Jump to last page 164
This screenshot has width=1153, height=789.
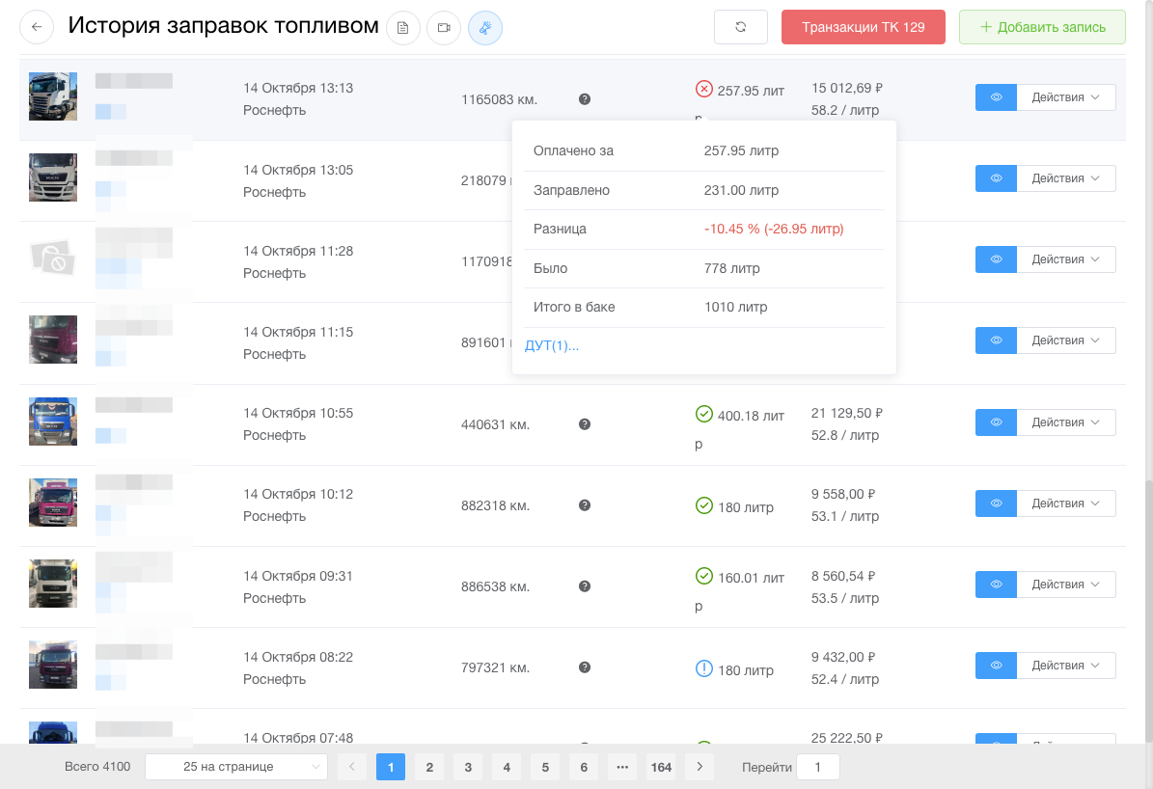[661, 767]
